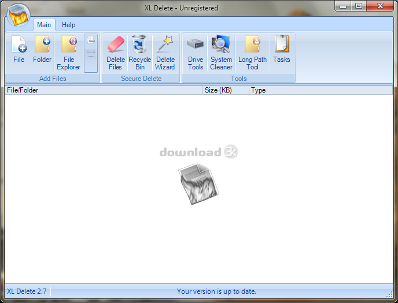This screenshot has height=303, width=398.
Task: Sort by the File/Folder column header
Action: tap(104, 90)
